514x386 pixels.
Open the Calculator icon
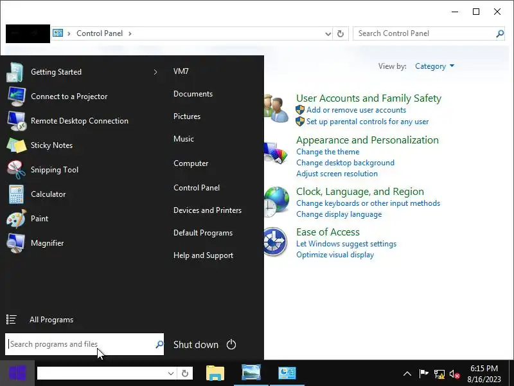(16, 194)
